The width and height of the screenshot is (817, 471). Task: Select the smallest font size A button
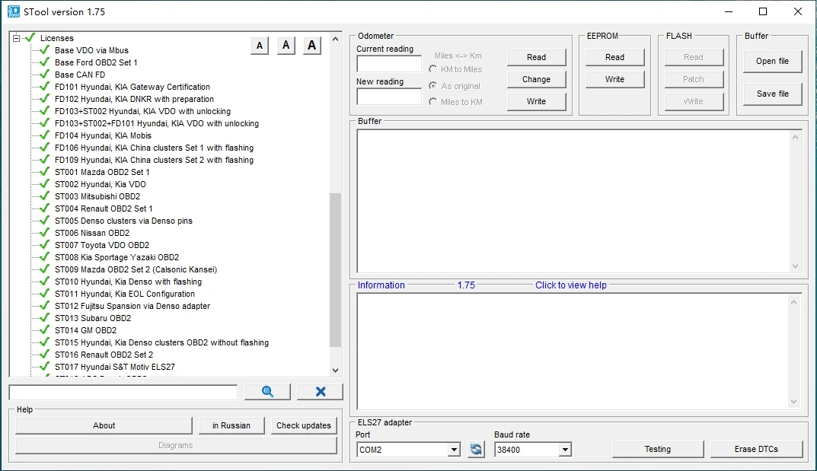tap(260, 46)
